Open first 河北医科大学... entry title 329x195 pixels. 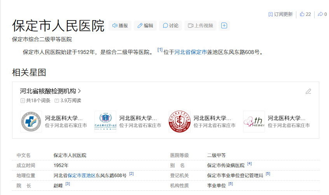64,118
